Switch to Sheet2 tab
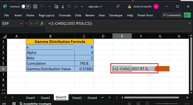The width and height of the screenshot is (193, 105). [x=45, y=98]
